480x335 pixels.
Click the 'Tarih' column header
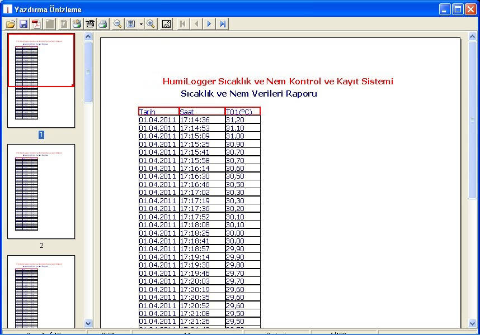[158, 112]
